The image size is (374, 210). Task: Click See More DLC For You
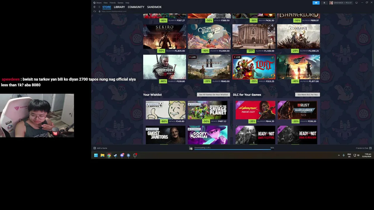point(307,94)
